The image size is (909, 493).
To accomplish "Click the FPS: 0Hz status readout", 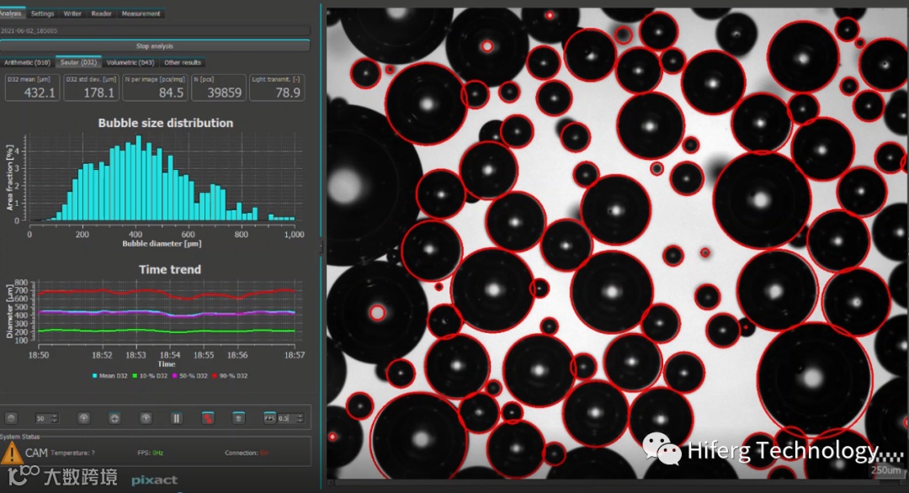I will click(x=150, y=453).
